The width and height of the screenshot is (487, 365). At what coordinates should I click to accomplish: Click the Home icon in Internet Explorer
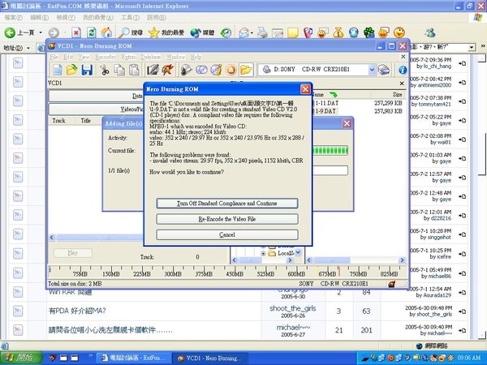coord(106,32)
